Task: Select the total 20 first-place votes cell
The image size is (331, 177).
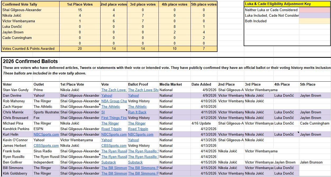Action: (80, 48)
